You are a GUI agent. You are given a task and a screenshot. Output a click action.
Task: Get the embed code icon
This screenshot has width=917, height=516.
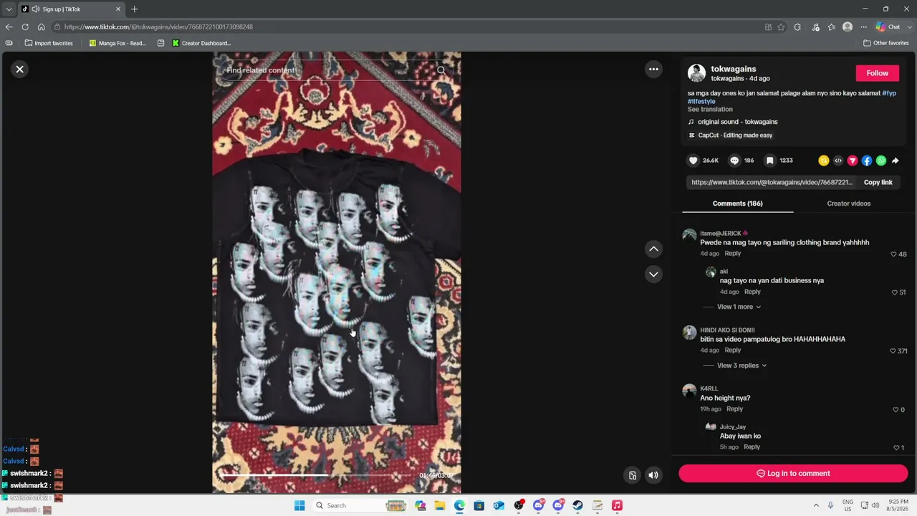point(838,161)
